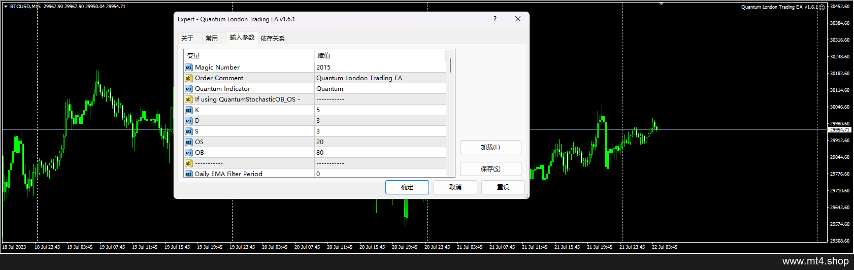The image size is (854, 270).
Task: Select the Order Comment variable name
Action: tap(219, 78)
